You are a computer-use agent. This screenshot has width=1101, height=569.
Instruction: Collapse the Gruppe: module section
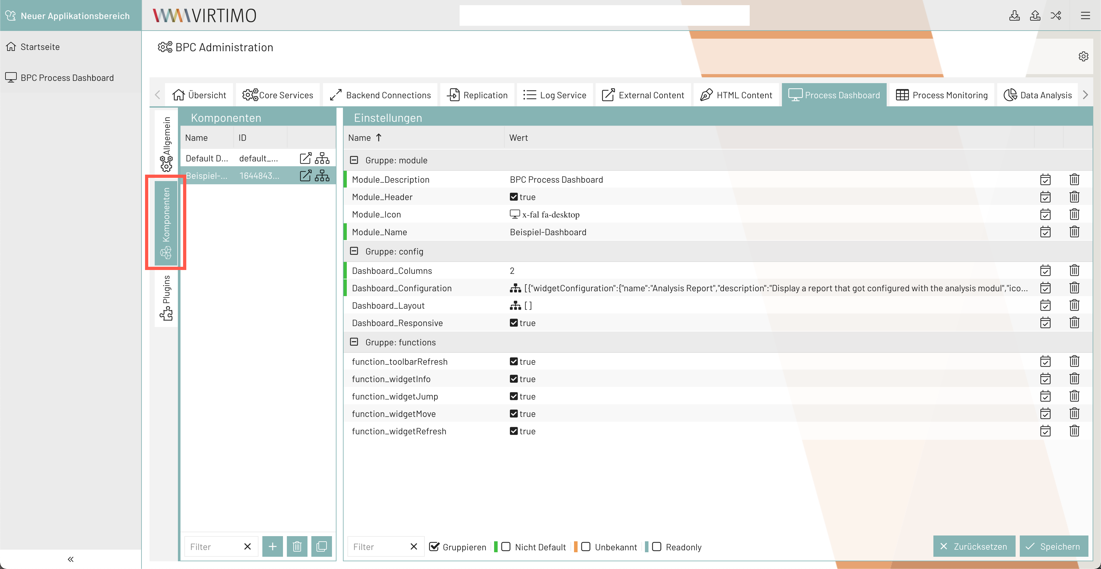tap(354, 160)
